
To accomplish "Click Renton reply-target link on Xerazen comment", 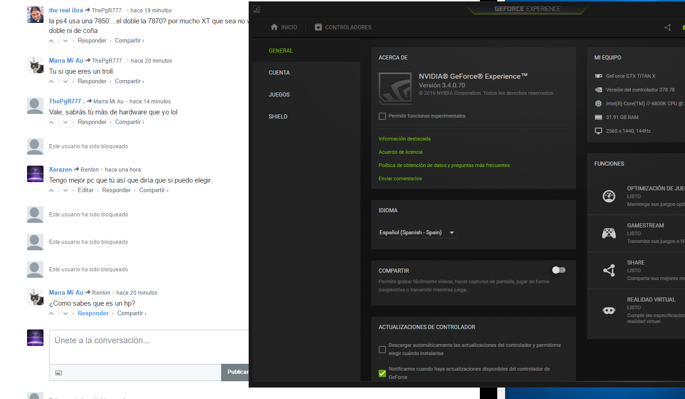I will (90, 170).
